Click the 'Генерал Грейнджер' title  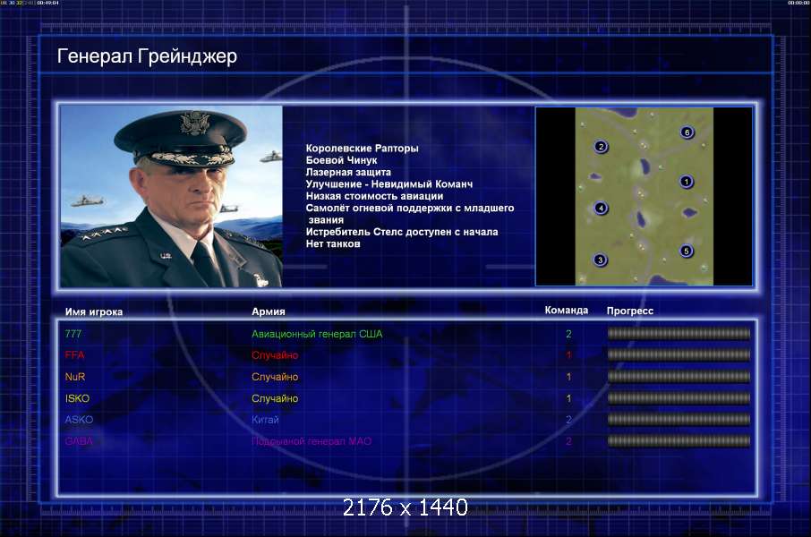pyautogui.click(x=148, y=56)
